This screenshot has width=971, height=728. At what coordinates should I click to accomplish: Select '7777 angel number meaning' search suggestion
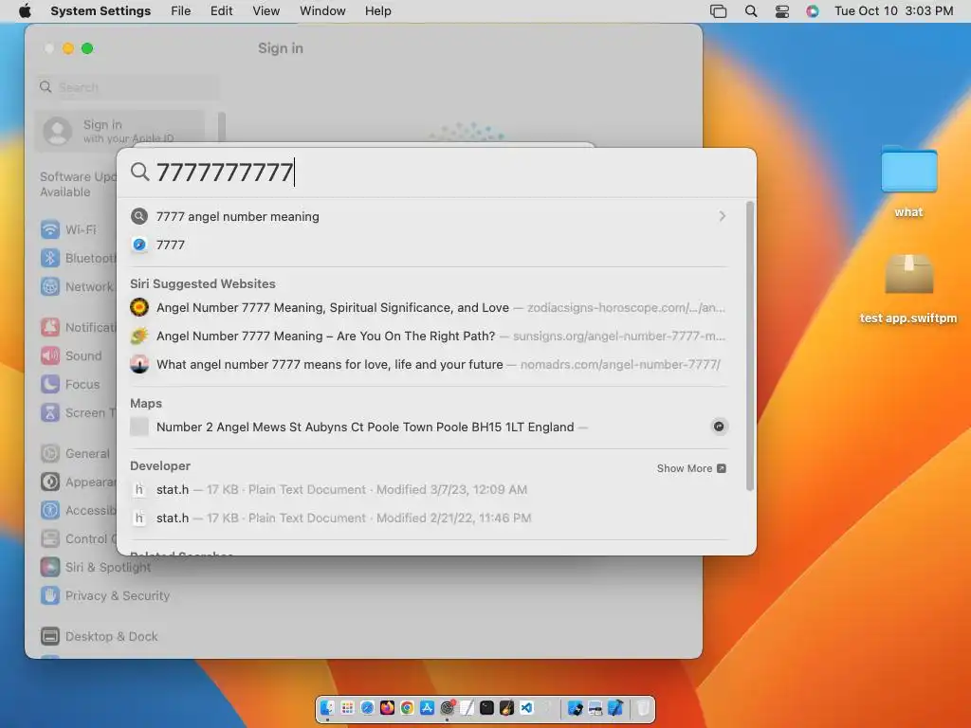pyautogui.click(x=428, y=216)
